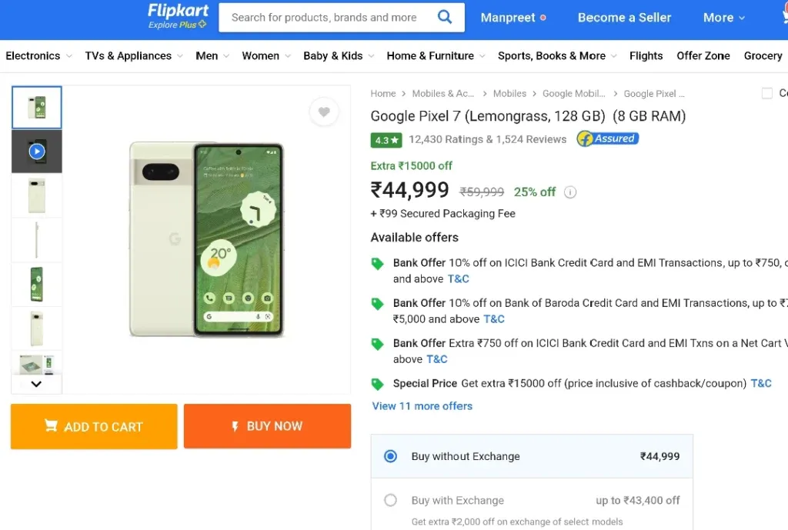Screen dimensions: 788x530
Task: Add product to wishlist heart icon
Action: click(324, 112)
